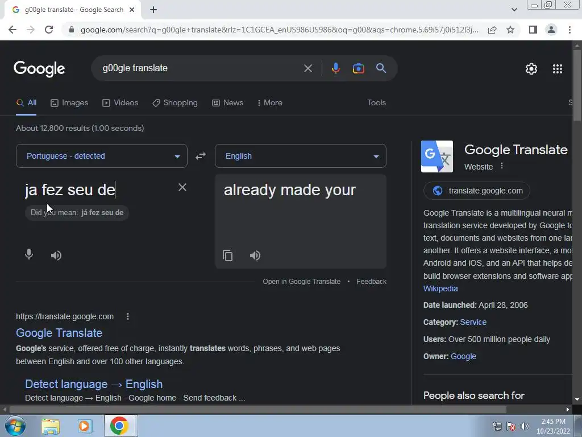This screenshot has height=437, width=582.
Task: Open the Google Translate panel options menu
Action: tap(502, 166)
